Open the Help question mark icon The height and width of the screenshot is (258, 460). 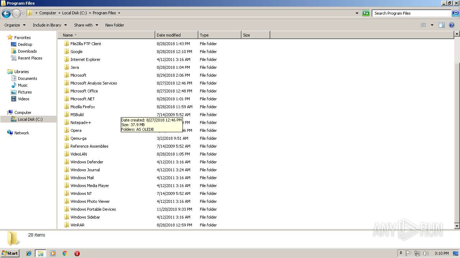click(x=452, y=25)
